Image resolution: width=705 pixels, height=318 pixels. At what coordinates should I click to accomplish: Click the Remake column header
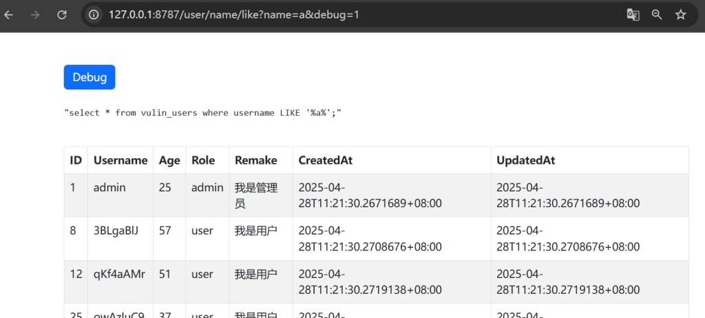[x=255, y=160]
